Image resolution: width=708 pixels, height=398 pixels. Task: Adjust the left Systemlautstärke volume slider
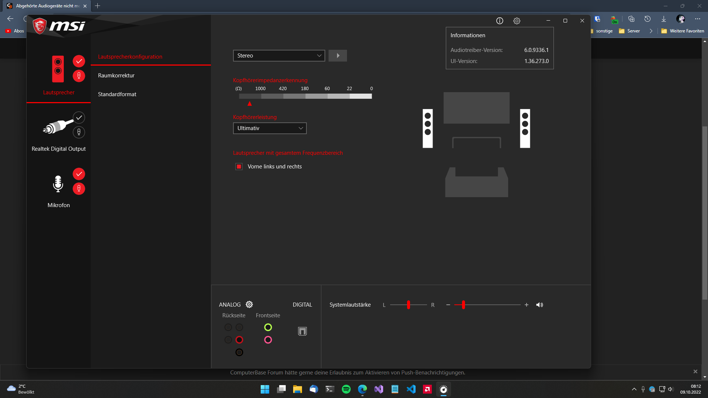[408, 305]
